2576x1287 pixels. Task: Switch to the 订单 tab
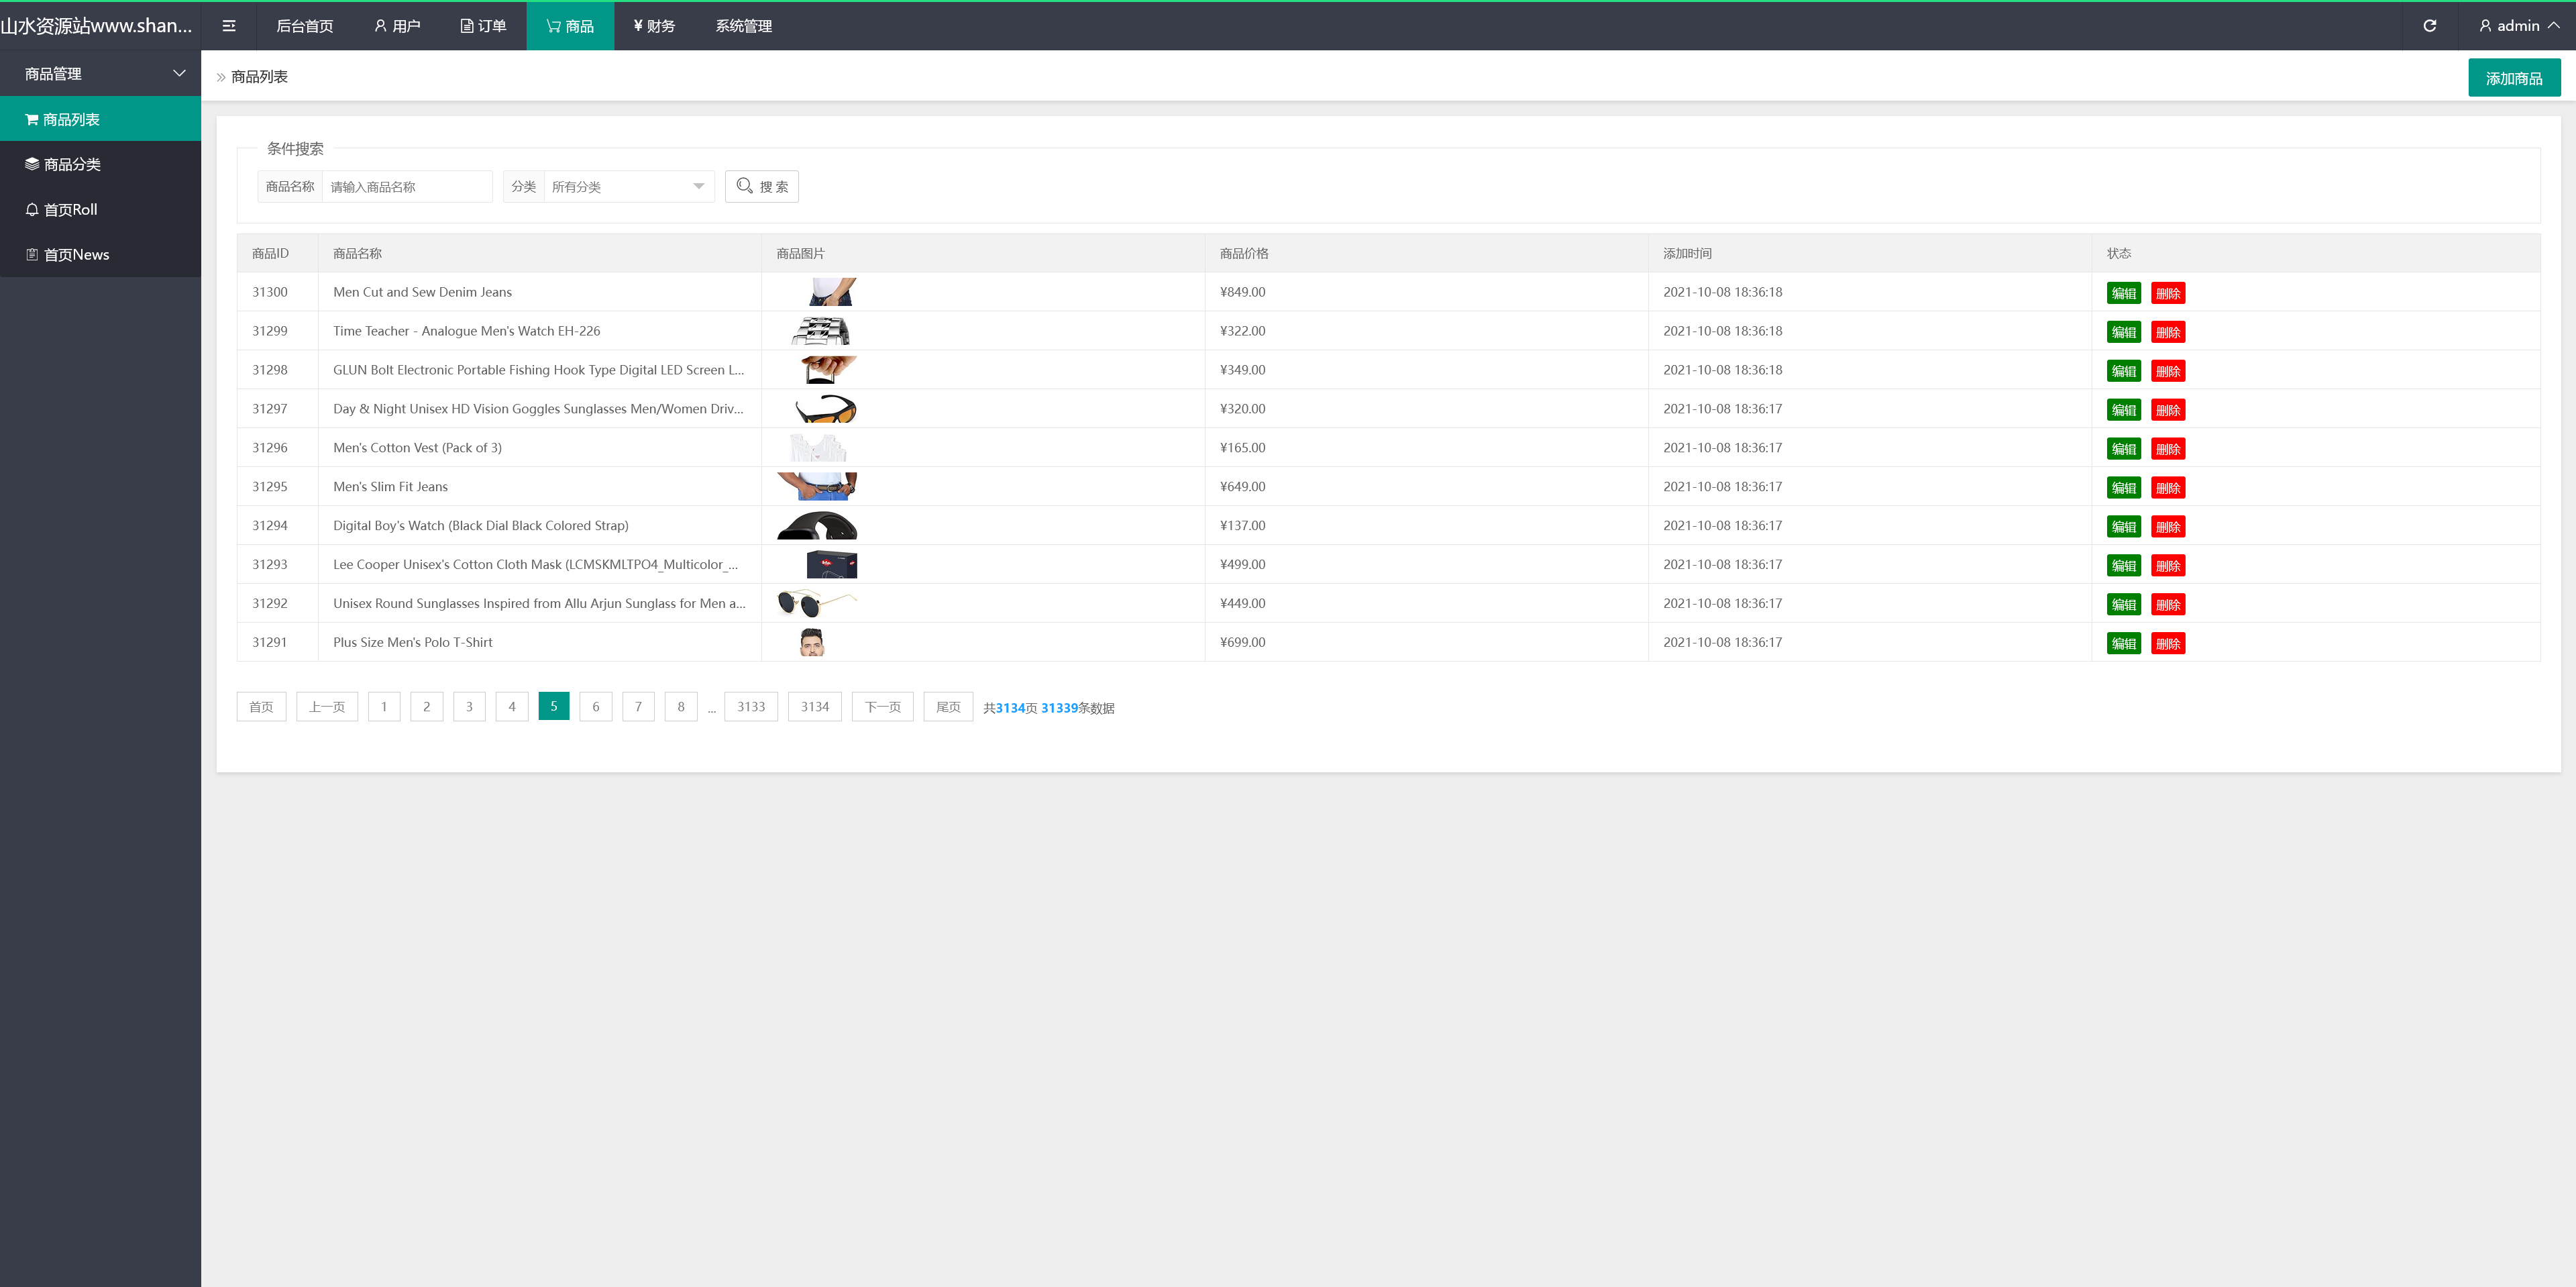(x=483, y=26)
